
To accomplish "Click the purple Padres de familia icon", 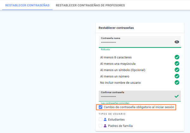I will 105,126.
